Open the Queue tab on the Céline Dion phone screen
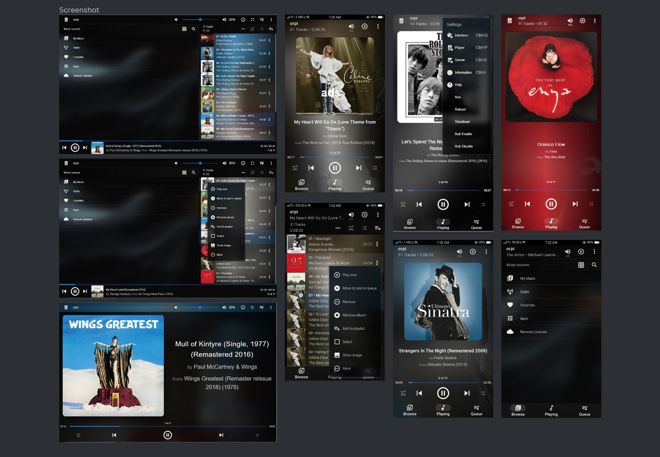660x457 pixels. (368, 185)
